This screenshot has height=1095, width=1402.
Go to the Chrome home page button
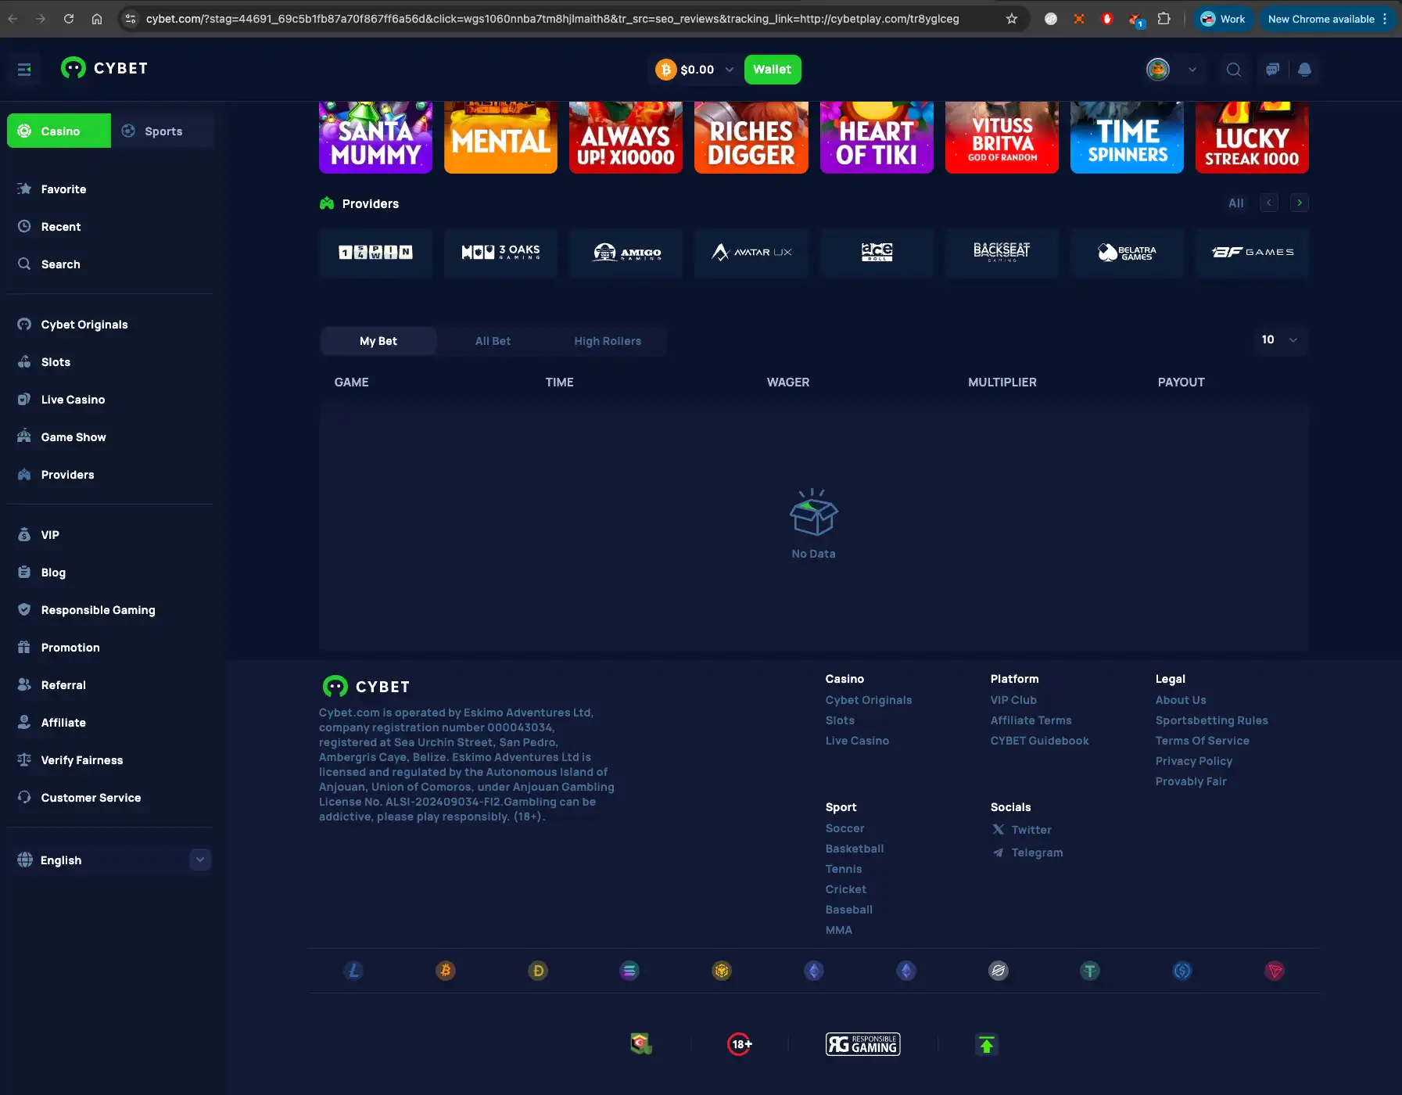point(97,19)
